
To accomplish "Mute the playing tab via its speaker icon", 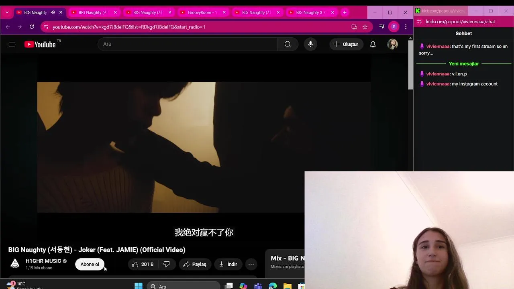I will 53,12.
